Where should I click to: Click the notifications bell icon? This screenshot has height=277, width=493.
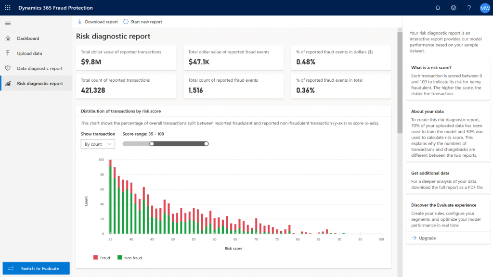tap(438, 8)
